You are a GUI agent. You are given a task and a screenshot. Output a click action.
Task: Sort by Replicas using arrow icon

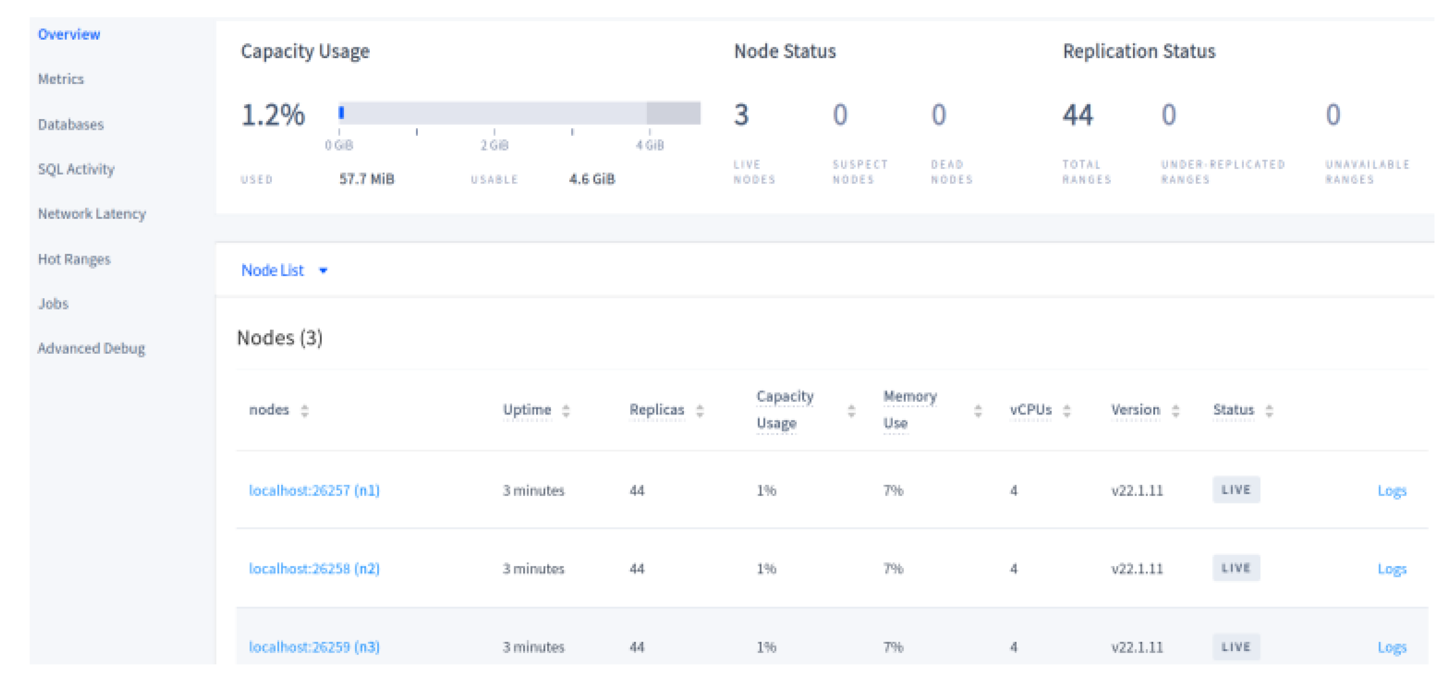coord(699,410)
